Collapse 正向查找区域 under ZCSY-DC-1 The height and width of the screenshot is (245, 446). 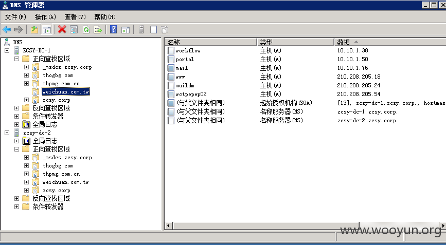(x=17, y=59)
